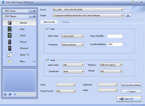This screenshot has height=106, width=145.
Task: Select the iPhone profile label
Action: pyautogui.click(x=23, y=42)
